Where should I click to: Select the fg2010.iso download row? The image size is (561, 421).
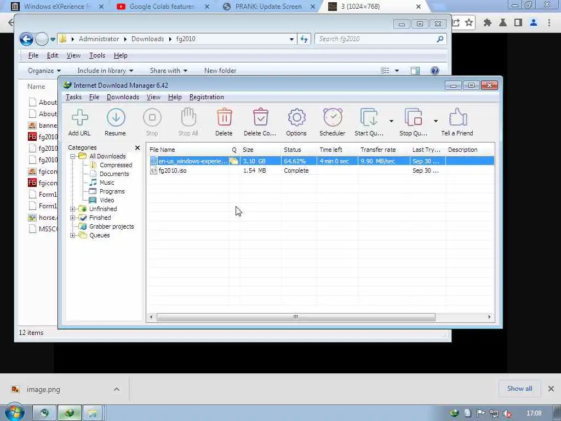point(320,171)
